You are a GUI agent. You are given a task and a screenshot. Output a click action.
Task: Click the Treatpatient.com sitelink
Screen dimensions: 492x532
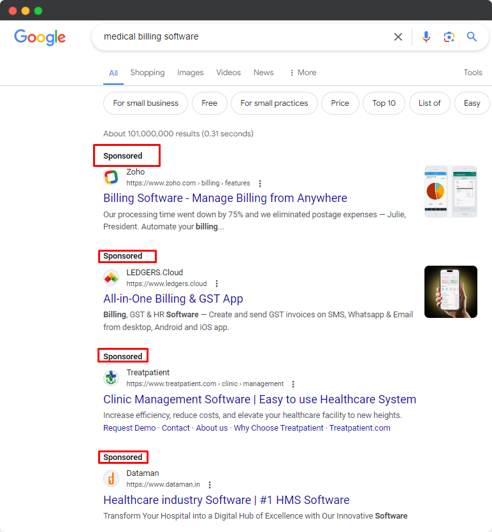[x=359, y=428]
